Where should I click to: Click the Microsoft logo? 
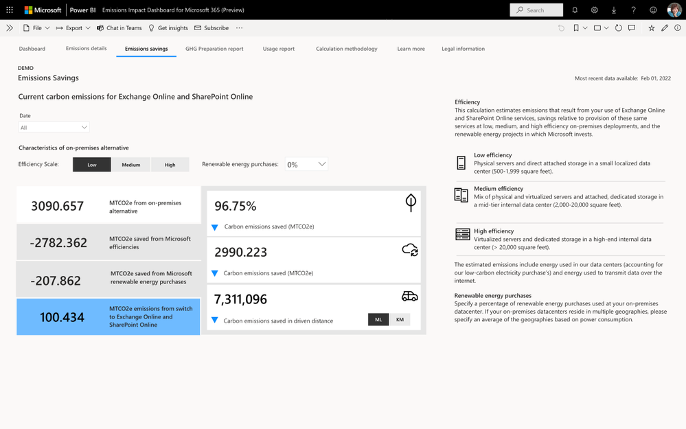coord(43,10)
